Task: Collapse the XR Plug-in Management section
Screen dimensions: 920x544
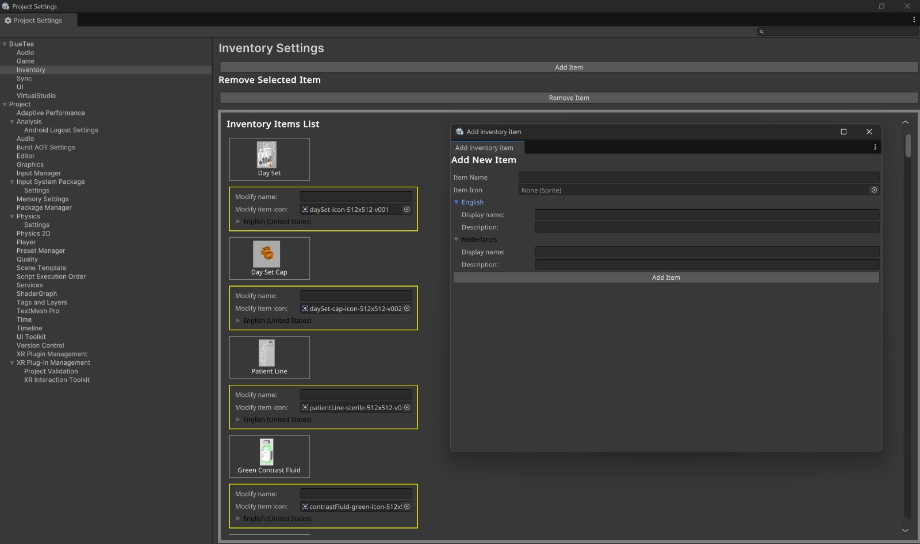Action: [x=11, y=362]
